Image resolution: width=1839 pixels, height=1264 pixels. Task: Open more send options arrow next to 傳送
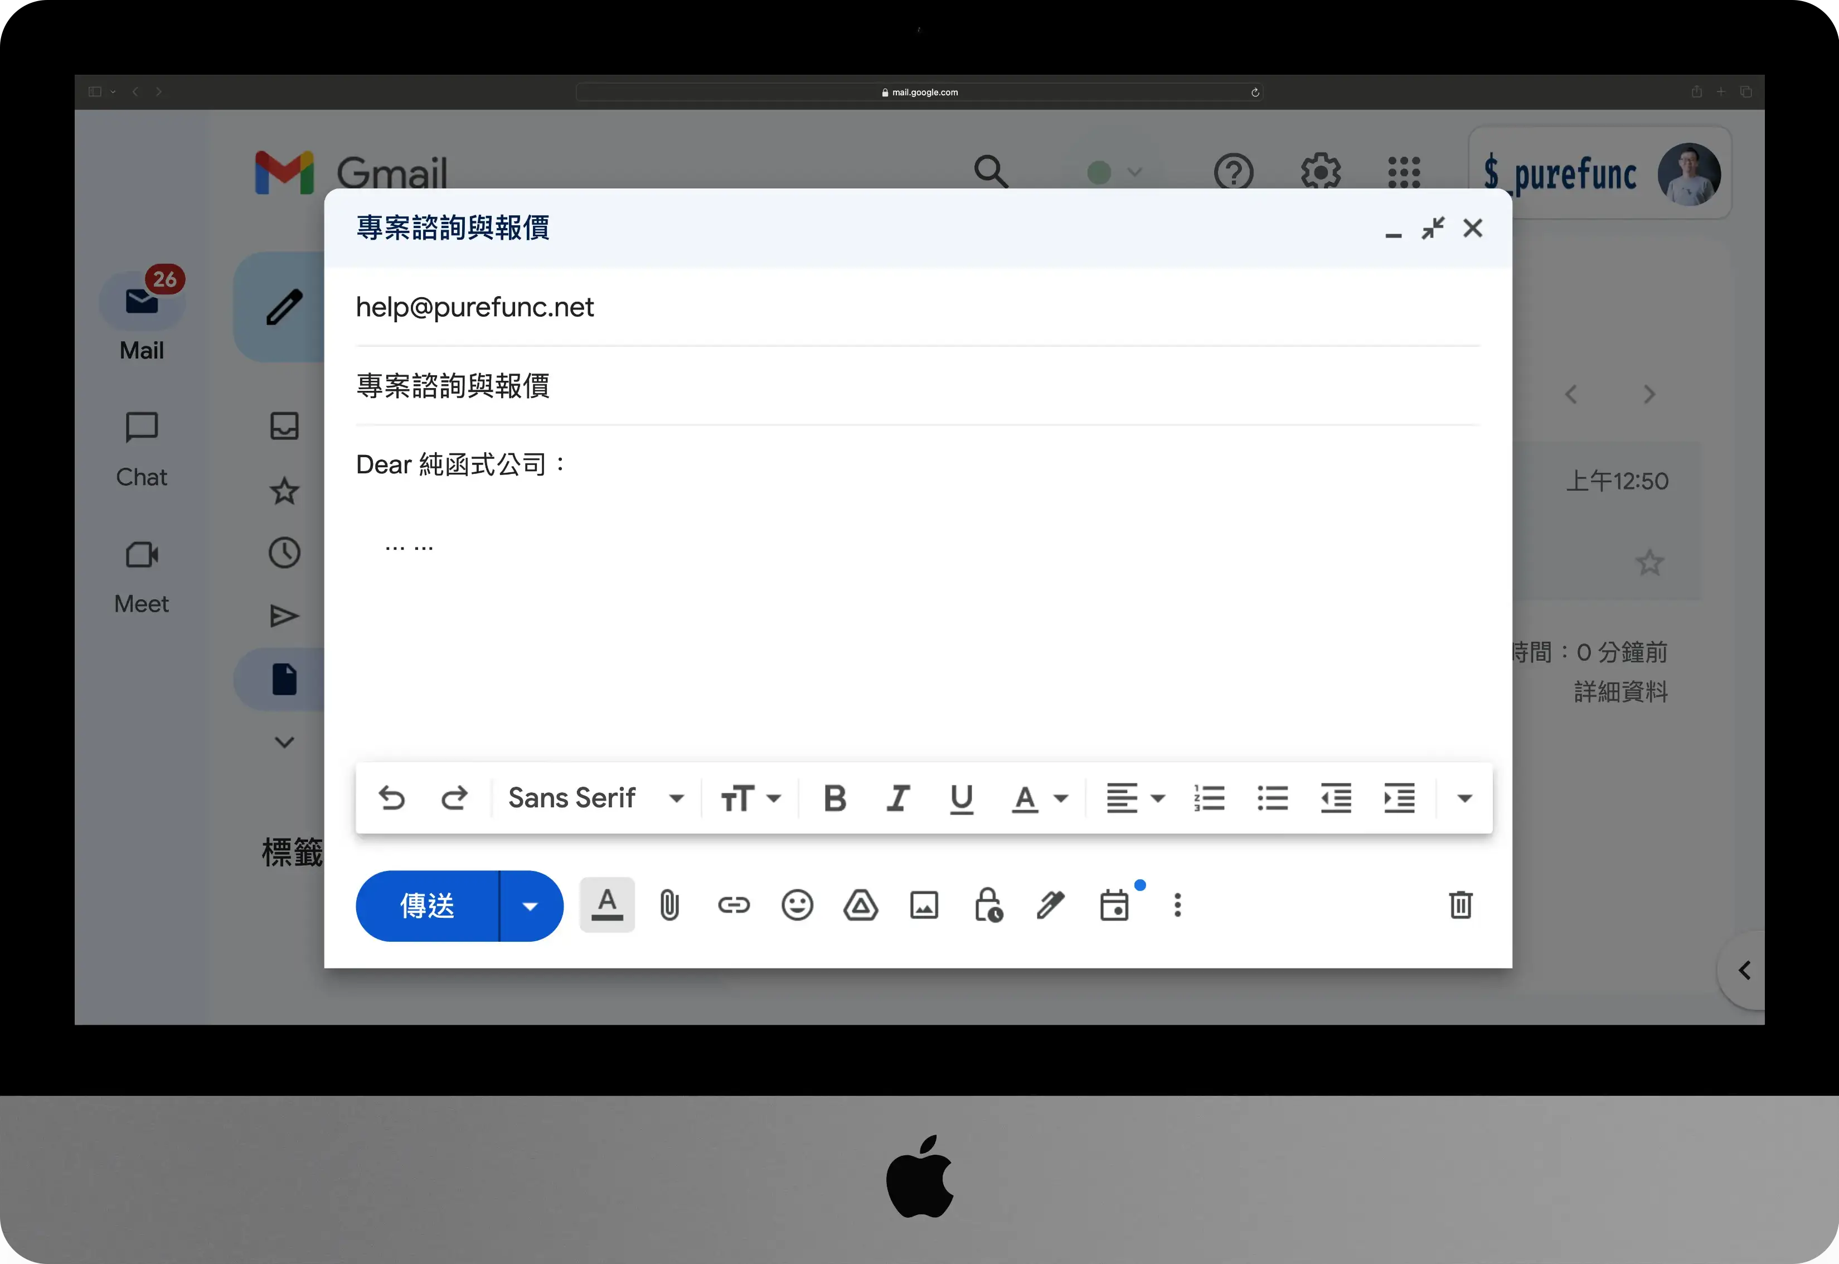click(530, 906)
